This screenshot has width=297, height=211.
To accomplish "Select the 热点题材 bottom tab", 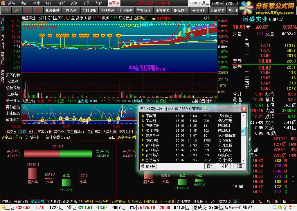I will pos(86,201).
